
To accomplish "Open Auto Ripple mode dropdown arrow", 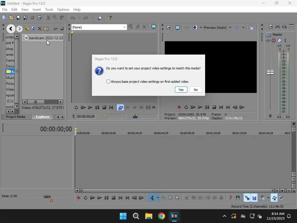I will (268, 198).
